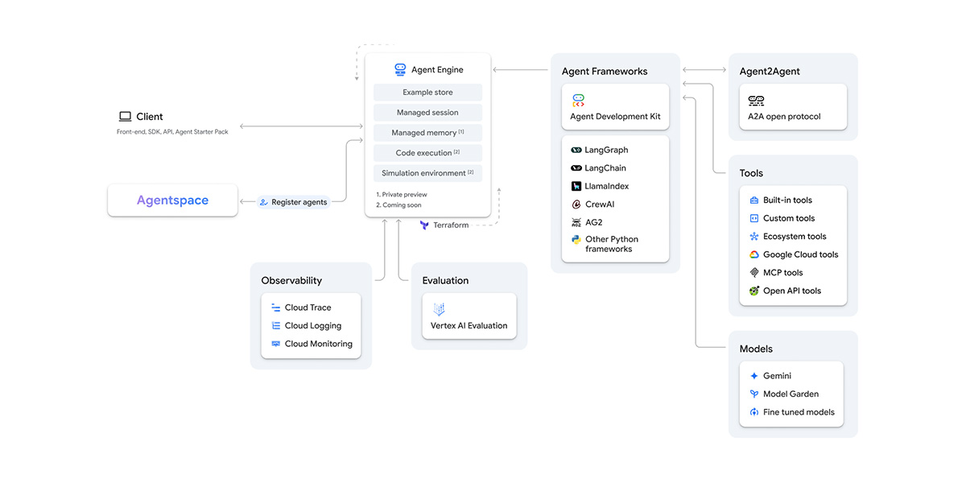The width and height of the screenshot is (966, 483).
Task: Select the Managed session box
Action: pyautogui.click(x=427, y=113)
